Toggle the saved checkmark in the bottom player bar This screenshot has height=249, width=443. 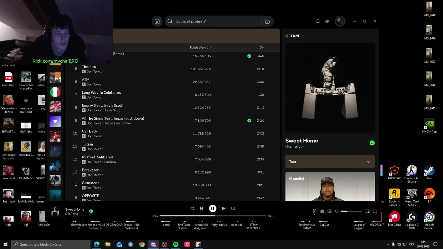[91, 211]
